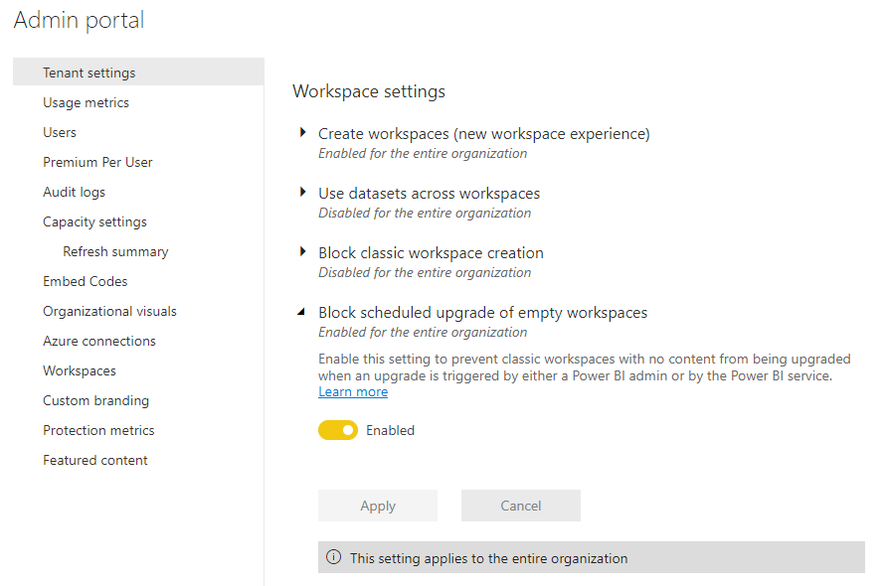The width and height of the screenshot is (885, 586).
Task: Click Block classic workspace creation title
Action: coord(431,253)
